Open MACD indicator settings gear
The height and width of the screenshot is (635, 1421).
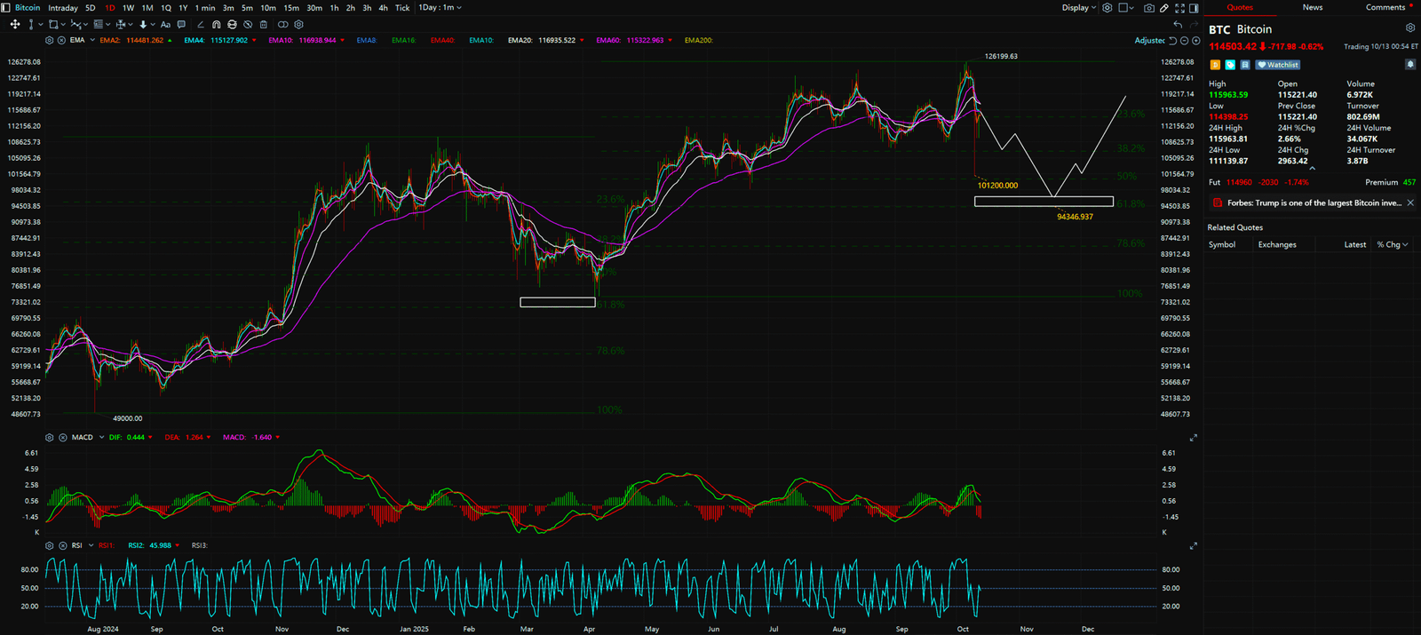click(50, 438)
